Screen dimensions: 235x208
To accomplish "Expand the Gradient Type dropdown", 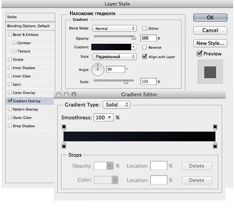I will click(116, 105).
